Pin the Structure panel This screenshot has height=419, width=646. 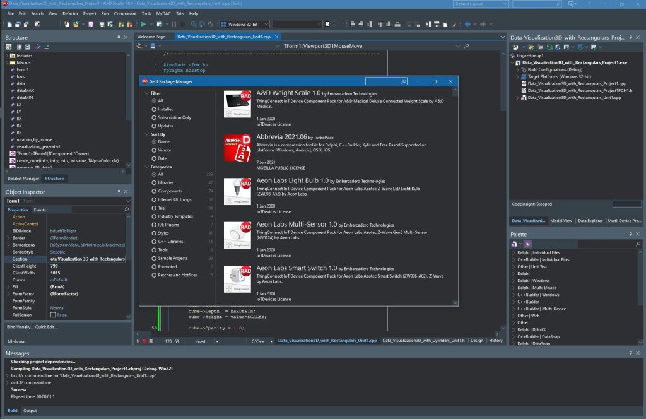point(119,37)
